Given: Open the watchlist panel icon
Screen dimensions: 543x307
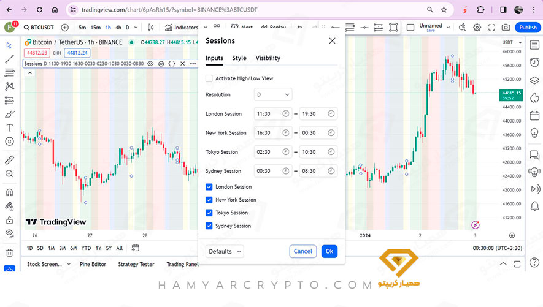Looking at the screenshot, I should pos(534,45).
